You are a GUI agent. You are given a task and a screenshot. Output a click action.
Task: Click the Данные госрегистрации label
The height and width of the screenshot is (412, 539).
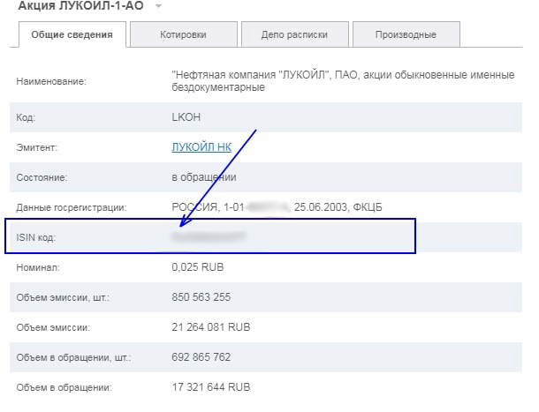(72, 207)
